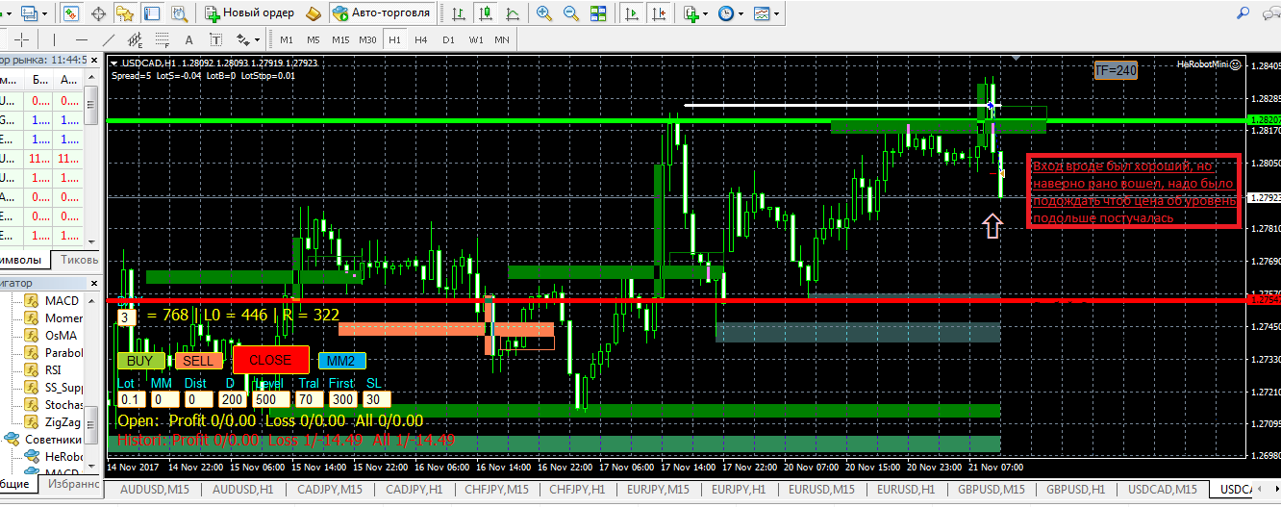Image resolution: width=1281 pixels, height=507 pixels.
Task: Select the vertical line drawing tool
Action: (x=54, y=39)
